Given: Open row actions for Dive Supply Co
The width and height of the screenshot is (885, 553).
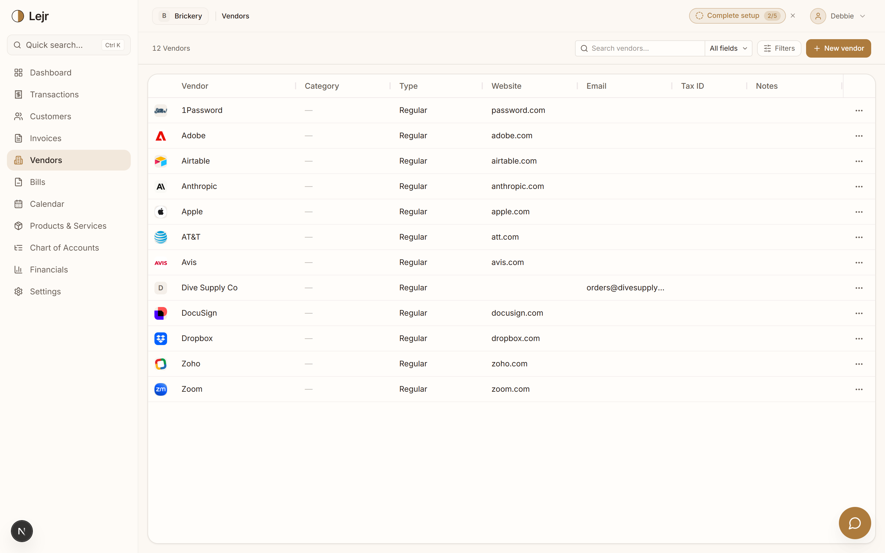Looking at the screenshot, I should [859, 288].
